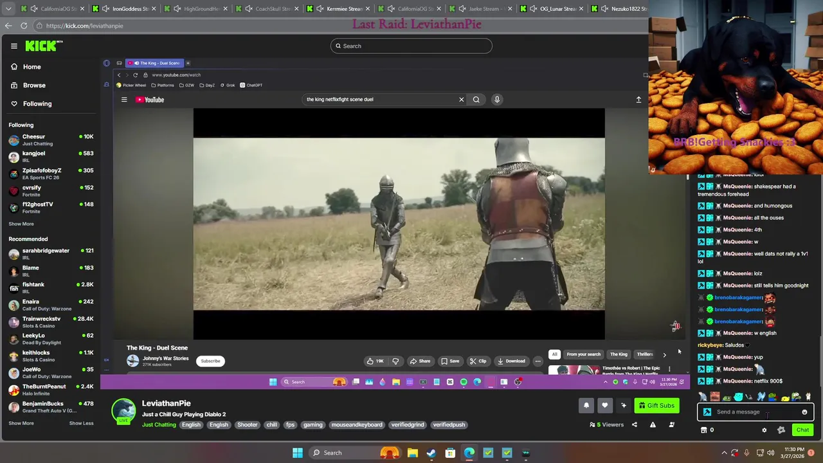This screenshot has height=463, width=823.
Task: Select the All filter chip
Action: pos(554,354)
